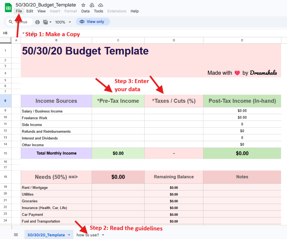This screenshot has height=239, width=287.
Task: Open the 50/30/20_Template tab menu arrow
Action: [x=69, y=235]
